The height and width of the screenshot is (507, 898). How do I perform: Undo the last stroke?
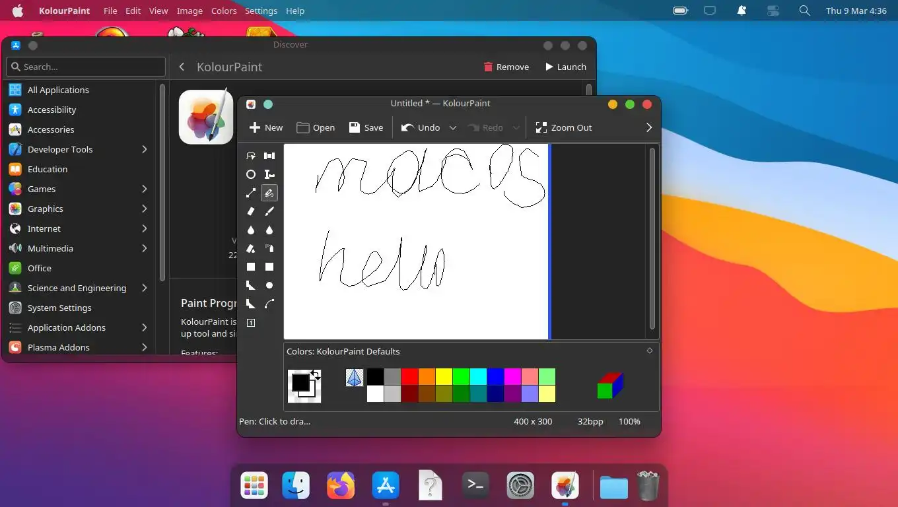click(421, 127)
